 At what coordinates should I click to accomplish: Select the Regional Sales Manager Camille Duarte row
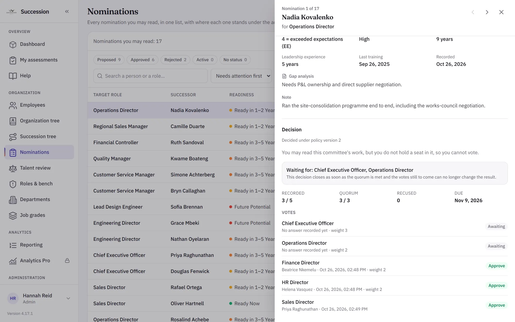tap(181, 126)
